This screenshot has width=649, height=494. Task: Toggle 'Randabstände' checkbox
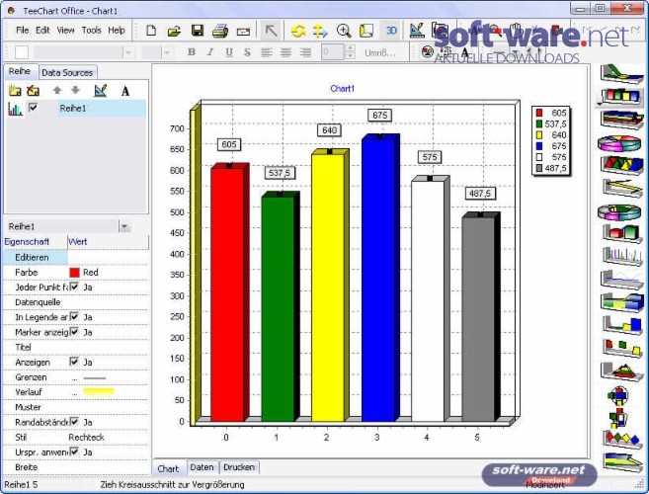[x=74, y=422]
